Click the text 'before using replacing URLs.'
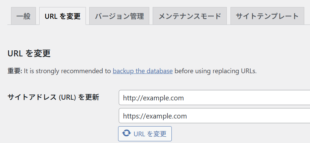The height and width of the screenshot is (143, 310). pyautogui.click(x=215, y=71)
